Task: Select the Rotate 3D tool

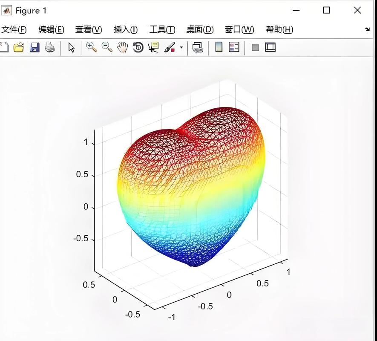Action: (x=137, y=48)
